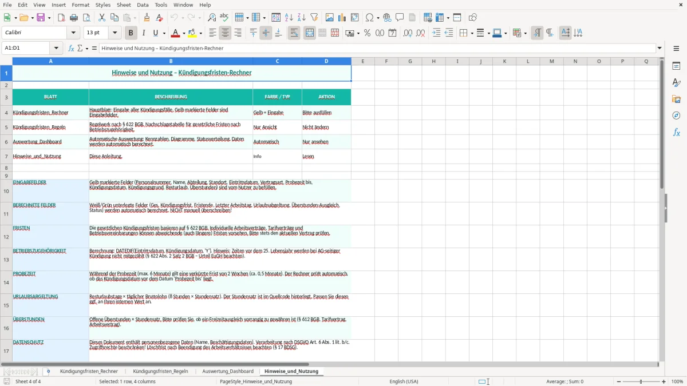This screenshot has height=386, width=687.
Task: Apply the red font color
Action: click(175, 33)
